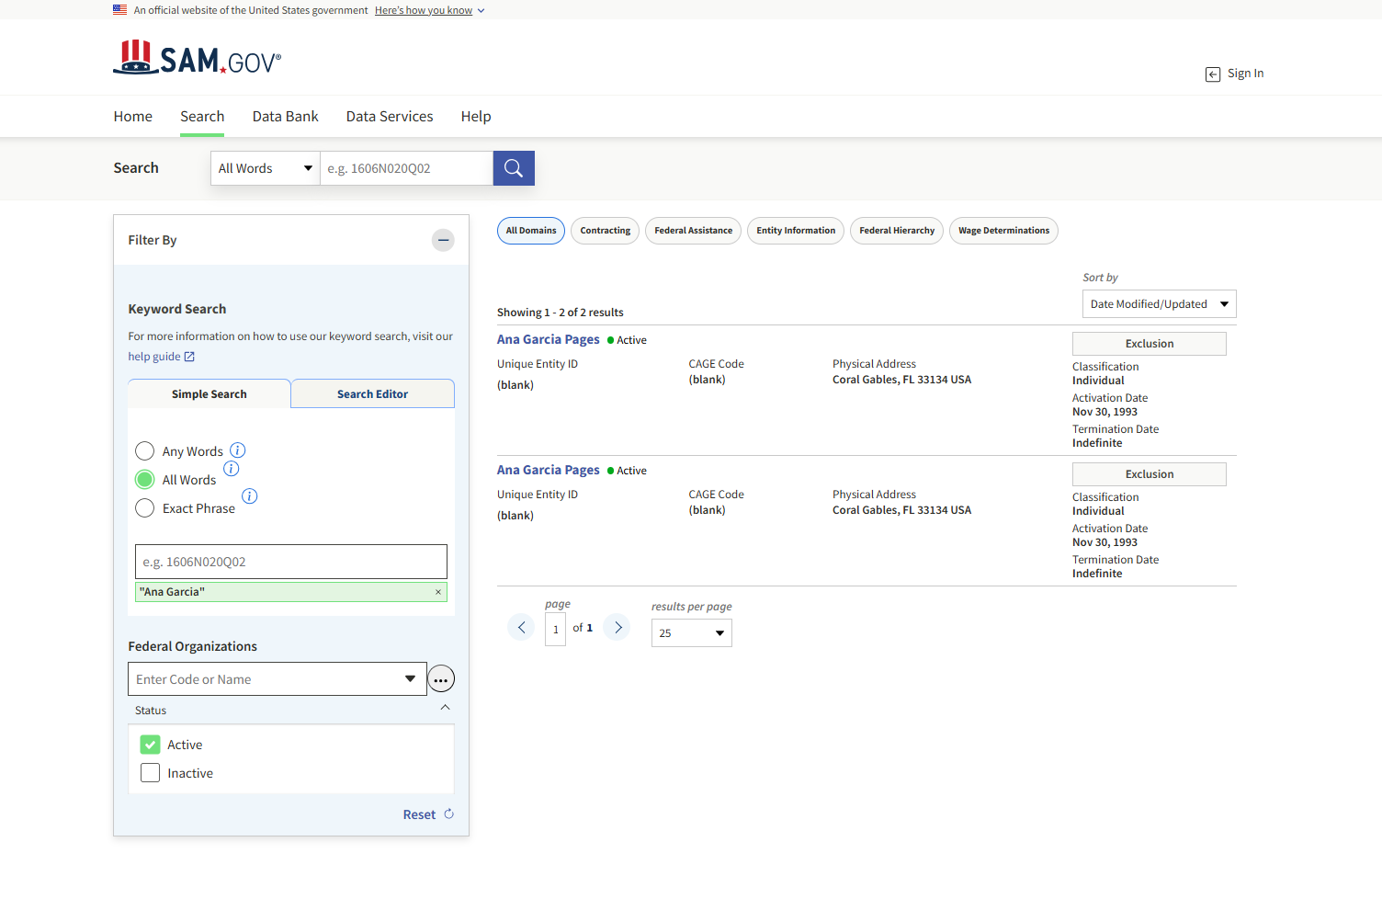Select the Any Words radio button

(x=144, y=451)
